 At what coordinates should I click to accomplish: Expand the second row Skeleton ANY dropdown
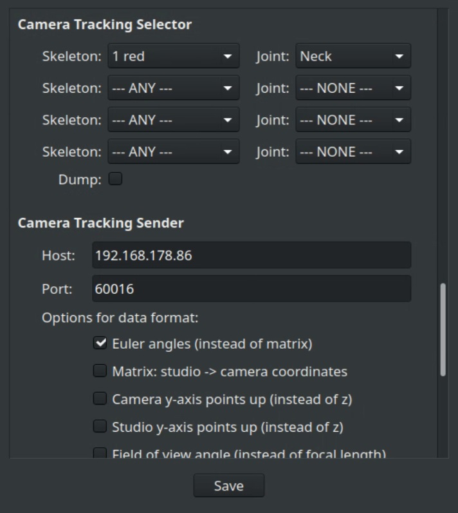pyautogui.click(x=172, y=88)
